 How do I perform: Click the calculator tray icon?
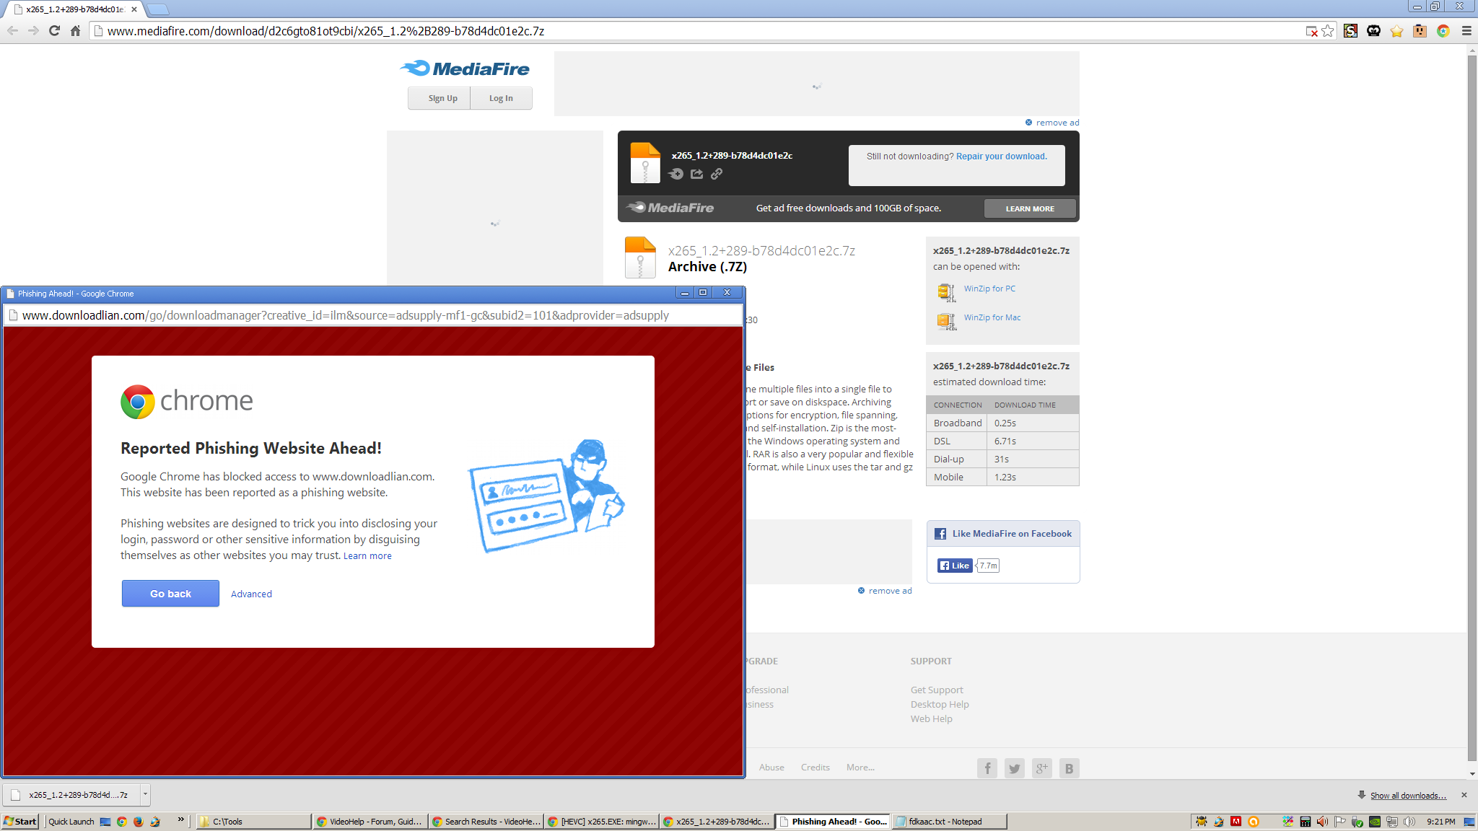coord(1305,822)
